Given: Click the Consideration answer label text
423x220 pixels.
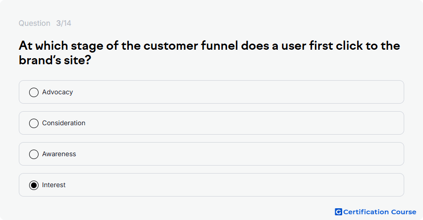Looking at the screenshot, I should [63, 123].
